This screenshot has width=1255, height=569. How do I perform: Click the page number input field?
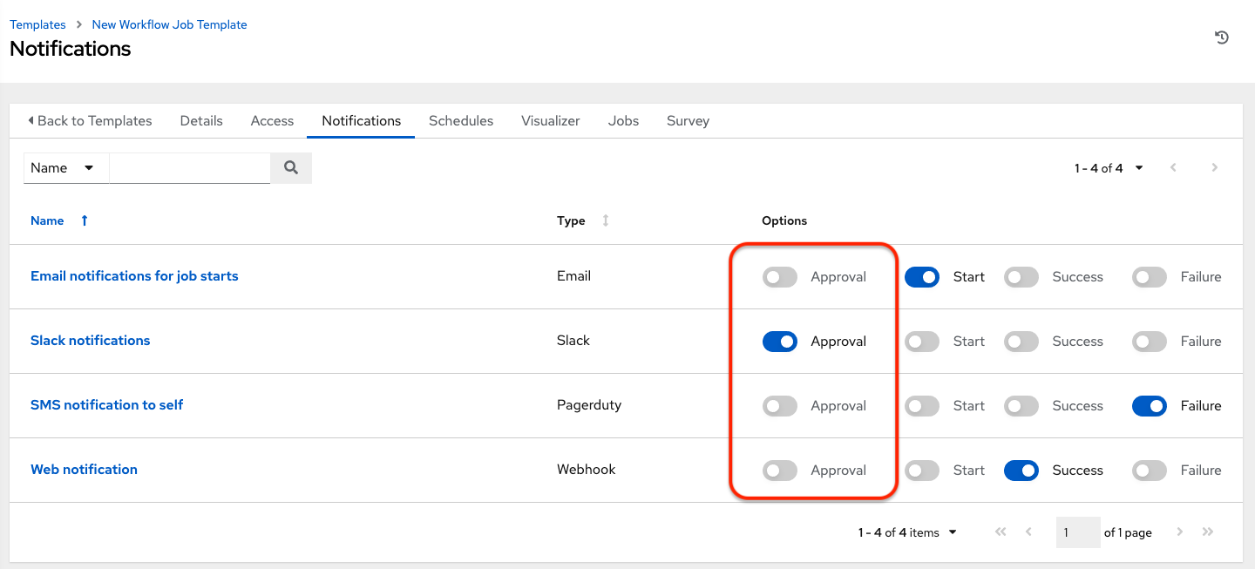click(x=1078, y=532)
